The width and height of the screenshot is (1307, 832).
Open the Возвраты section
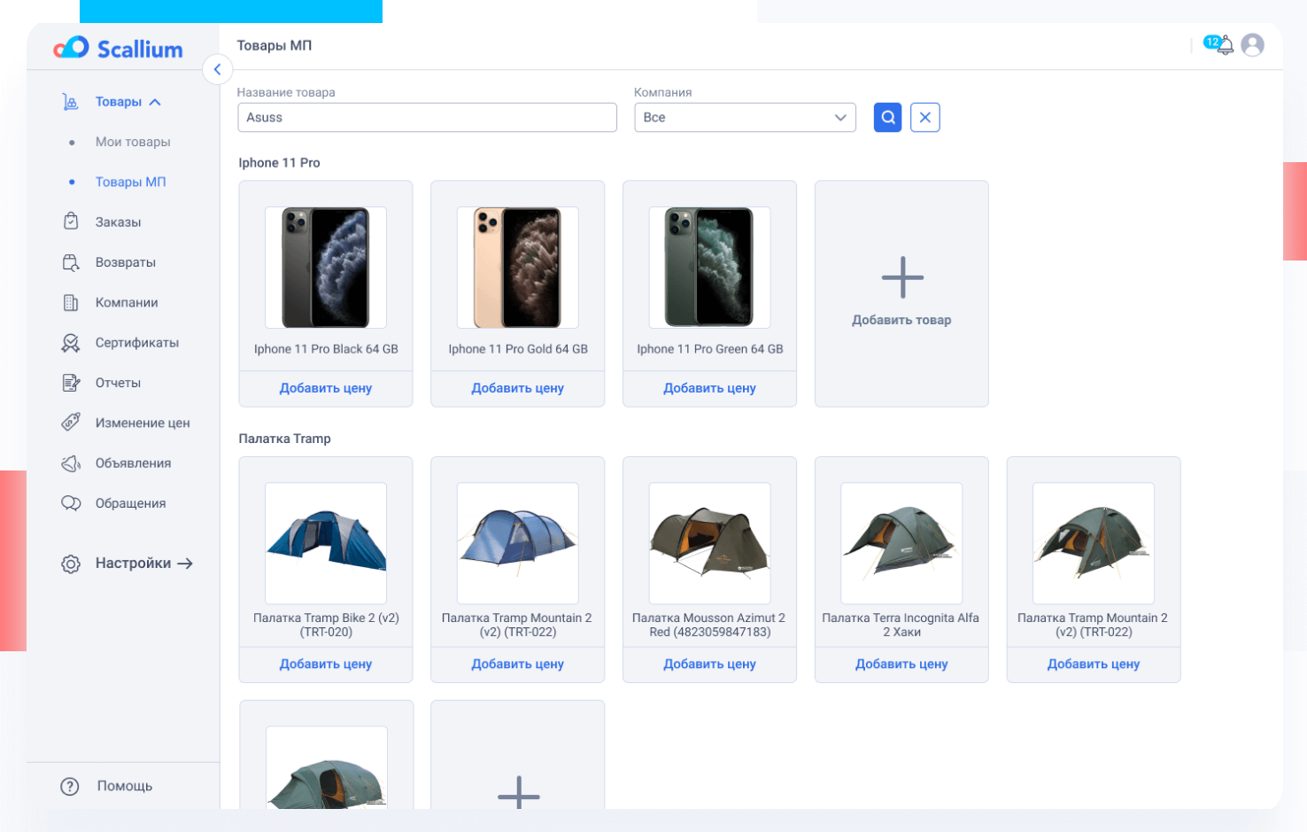coord(125,262)
